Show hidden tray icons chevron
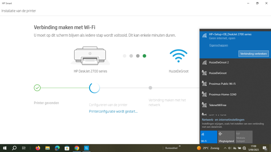271x152 pixels. click(x=225, y=148)
